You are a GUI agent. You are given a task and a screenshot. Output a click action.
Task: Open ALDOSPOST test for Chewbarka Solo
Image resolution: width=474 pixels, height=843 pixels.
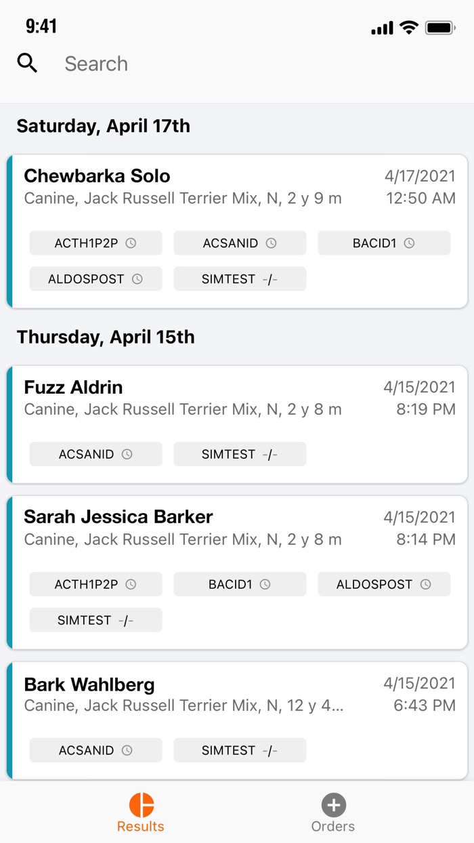(x=95, y=279)
